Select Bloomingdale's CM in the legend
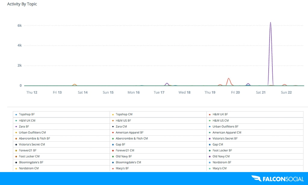Screen dimensions: 308x185 (x=128, y=162)
